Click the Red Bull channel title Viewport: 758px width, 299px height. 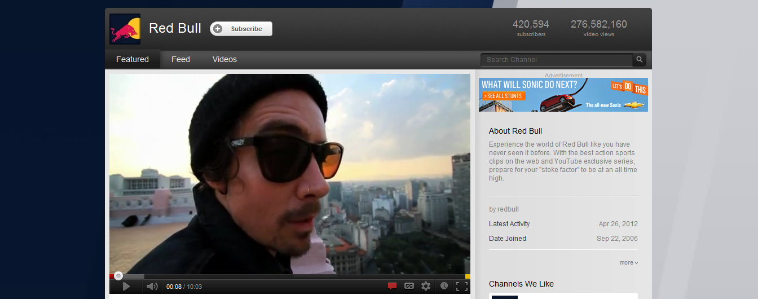(175, 28)
